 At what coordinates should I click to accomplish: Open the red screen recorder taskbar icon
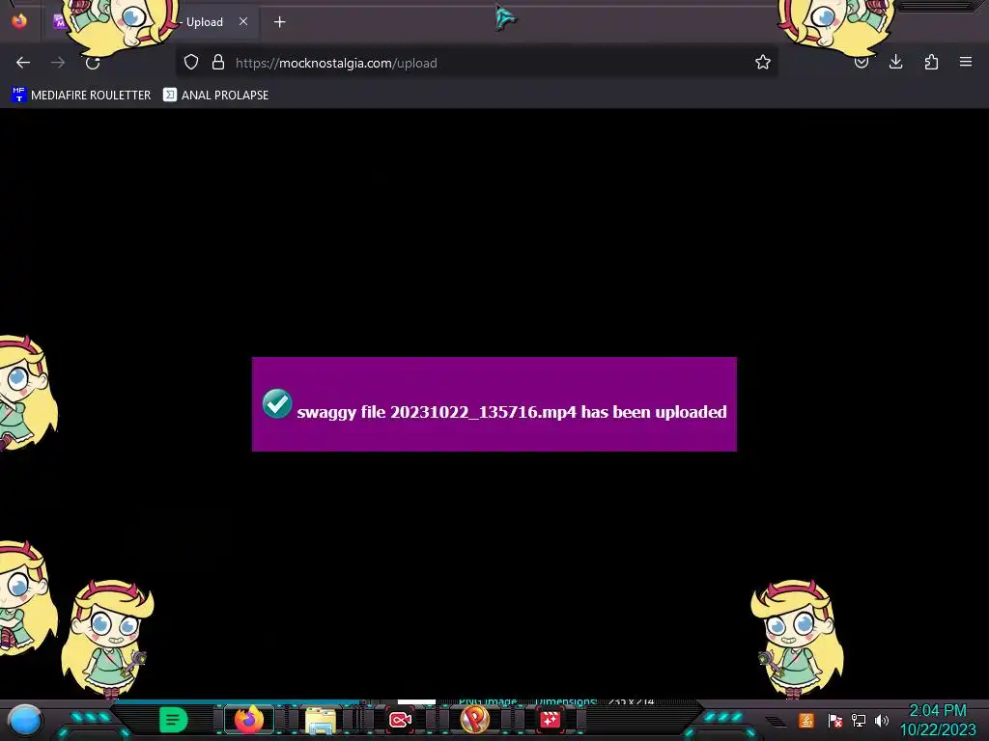coord(400,720)
